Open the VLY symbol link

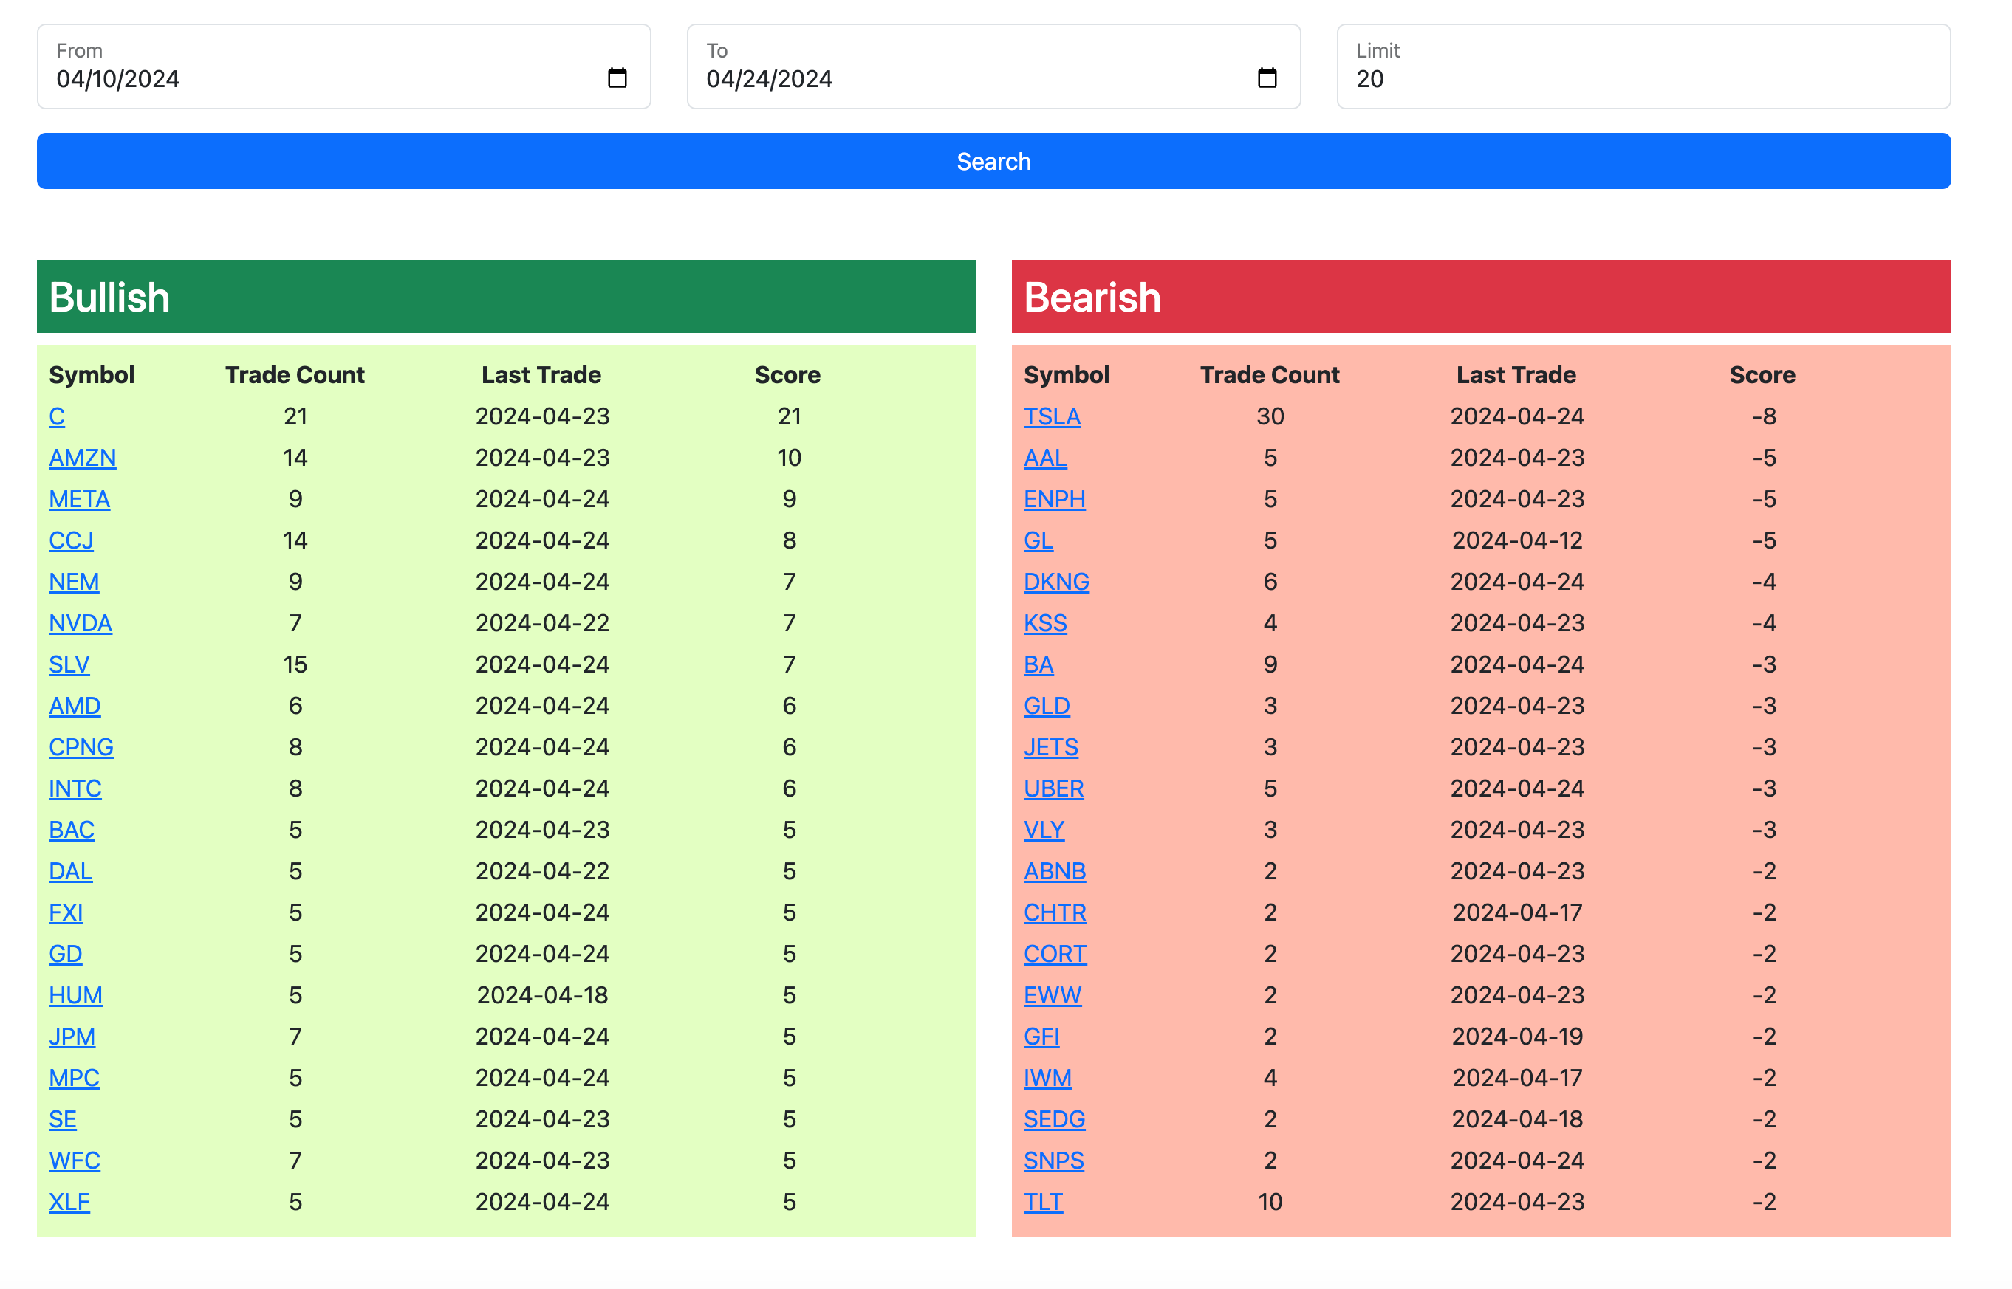[x=1044, y=830]
